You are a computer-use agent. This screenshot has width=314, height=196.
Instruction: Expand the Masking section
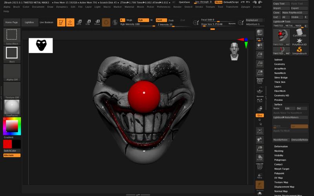point(279,151)
